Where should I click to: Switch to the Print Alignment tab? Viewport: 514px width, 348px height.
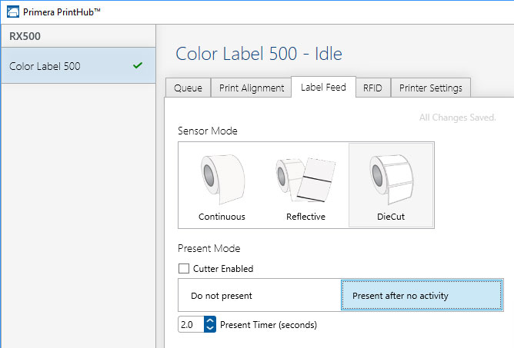[252, 88]
